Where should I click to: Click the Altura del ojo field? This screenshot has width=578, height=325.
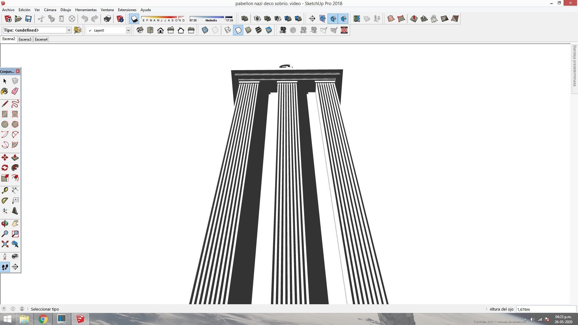point(545,309)
